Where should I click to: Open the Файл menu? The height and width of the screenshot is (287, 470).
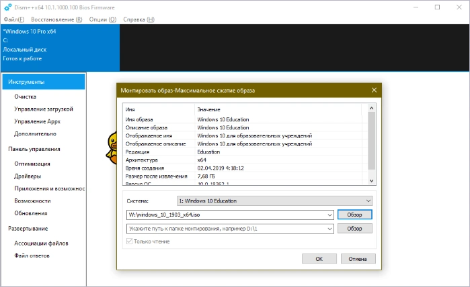click(x=13, y=19)
